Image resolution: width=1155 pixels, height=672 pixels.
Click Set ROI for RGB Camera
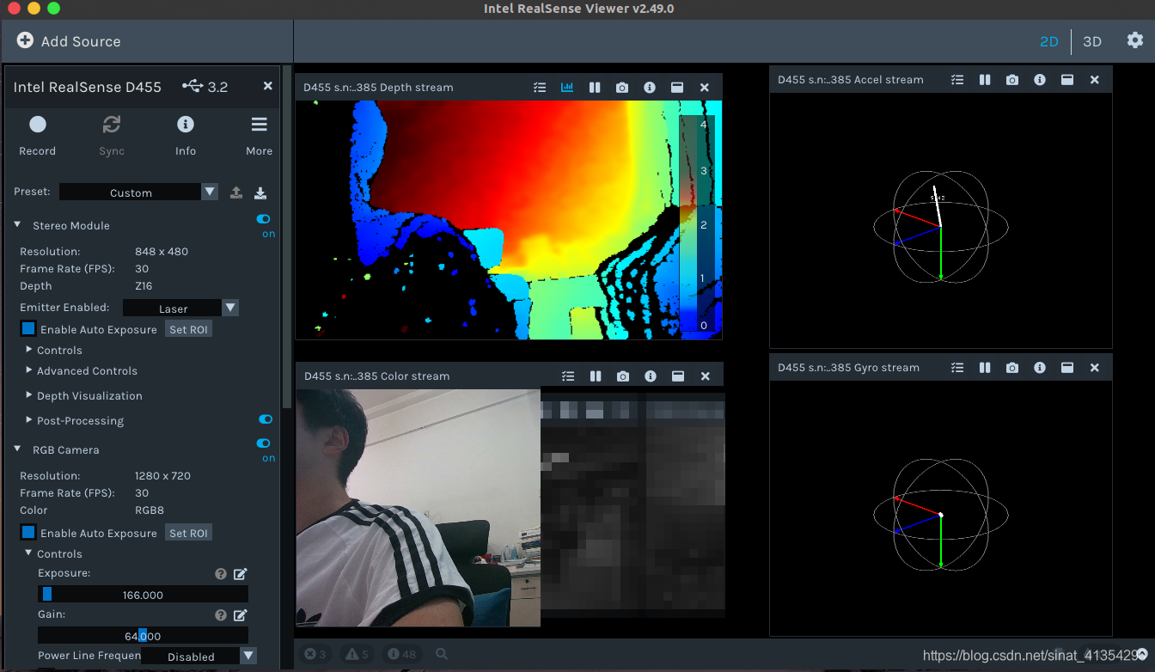tap(188, 533)
